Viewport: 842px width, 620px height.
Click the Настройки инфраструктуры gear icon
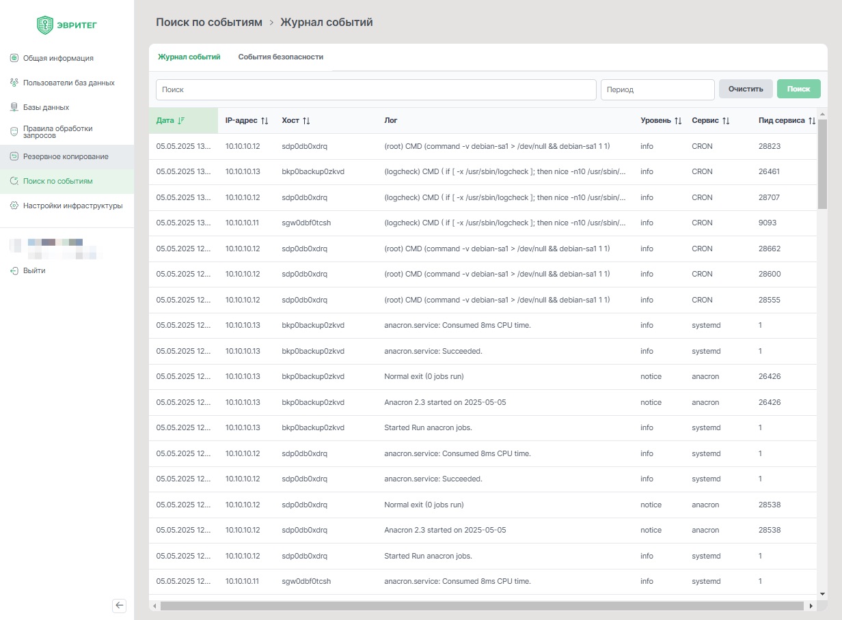(14, 206)
